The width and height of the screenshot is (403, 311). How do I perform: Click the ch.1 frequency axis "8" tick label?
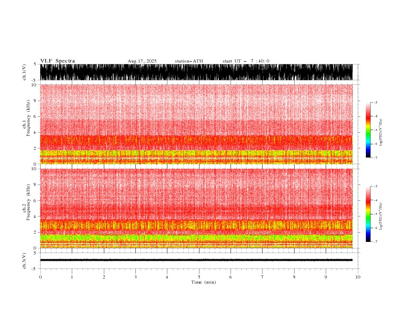click(x=35, y=101)
